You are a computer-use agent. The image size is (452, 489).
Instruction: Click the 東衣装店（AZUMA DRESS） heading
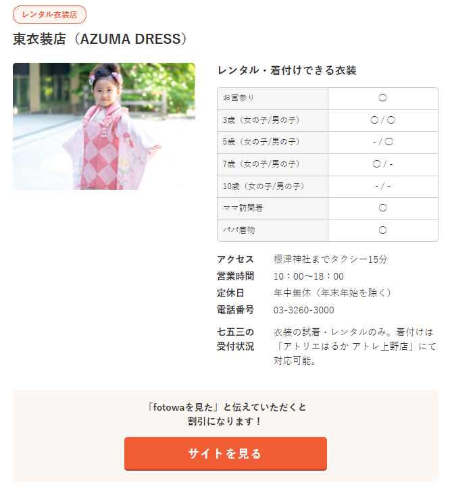(x=100, y=39)
